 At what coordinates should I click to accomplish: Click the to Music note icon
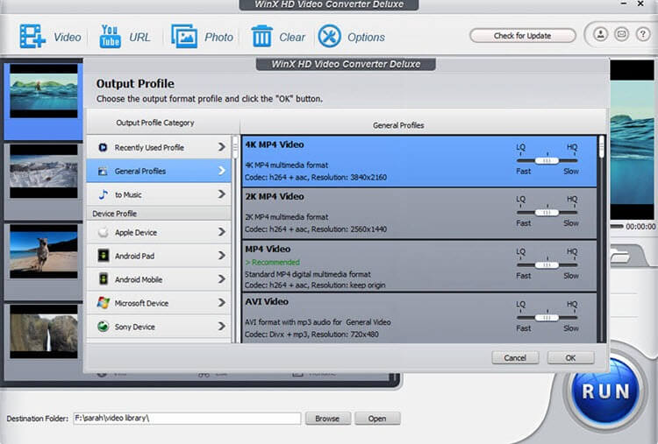point(103,194)
